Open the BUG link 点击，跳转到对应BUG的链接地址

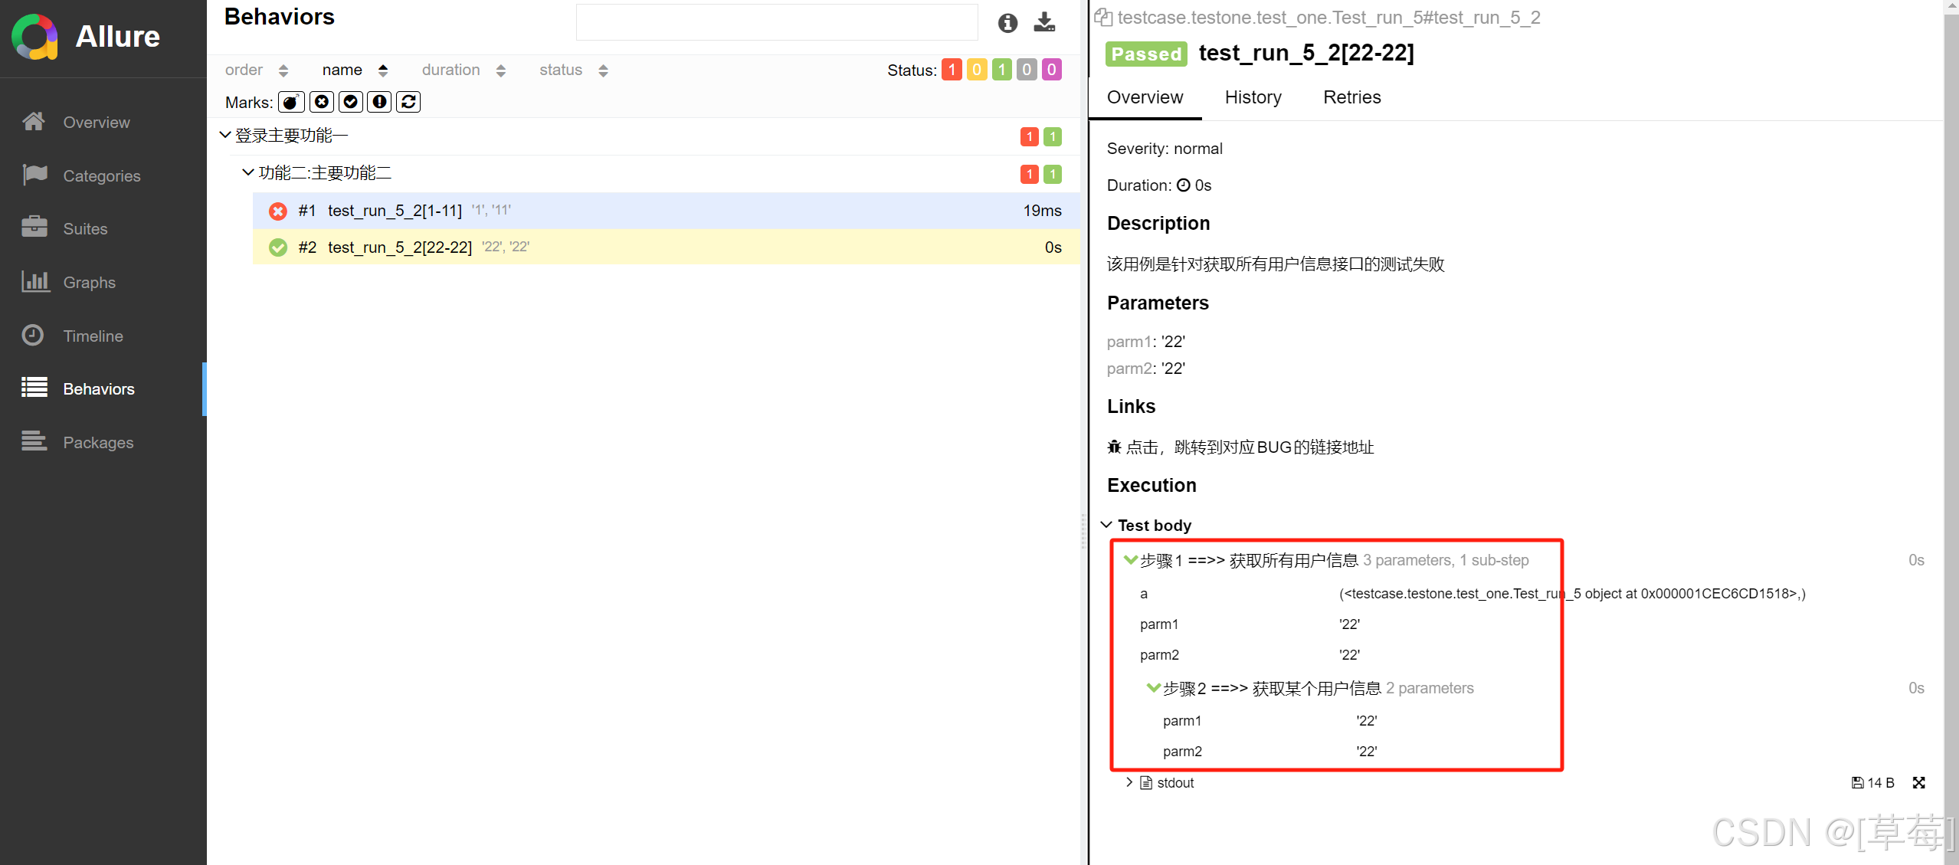tap(1250, 447)
